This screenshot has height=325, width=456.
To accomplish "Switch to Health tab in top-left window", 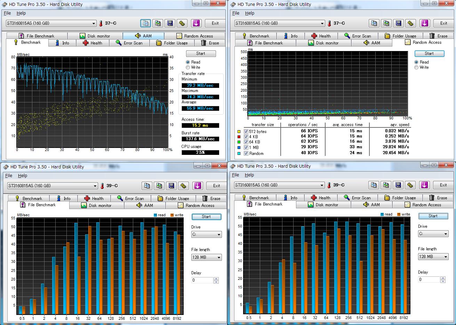I will (93, 43).
